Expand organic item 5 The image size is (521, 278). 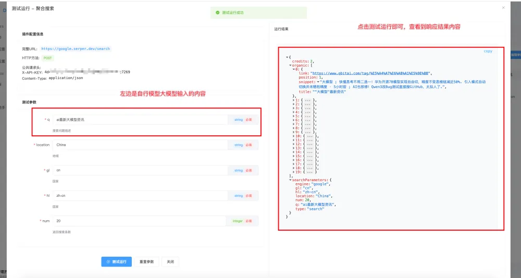point(294,116)
